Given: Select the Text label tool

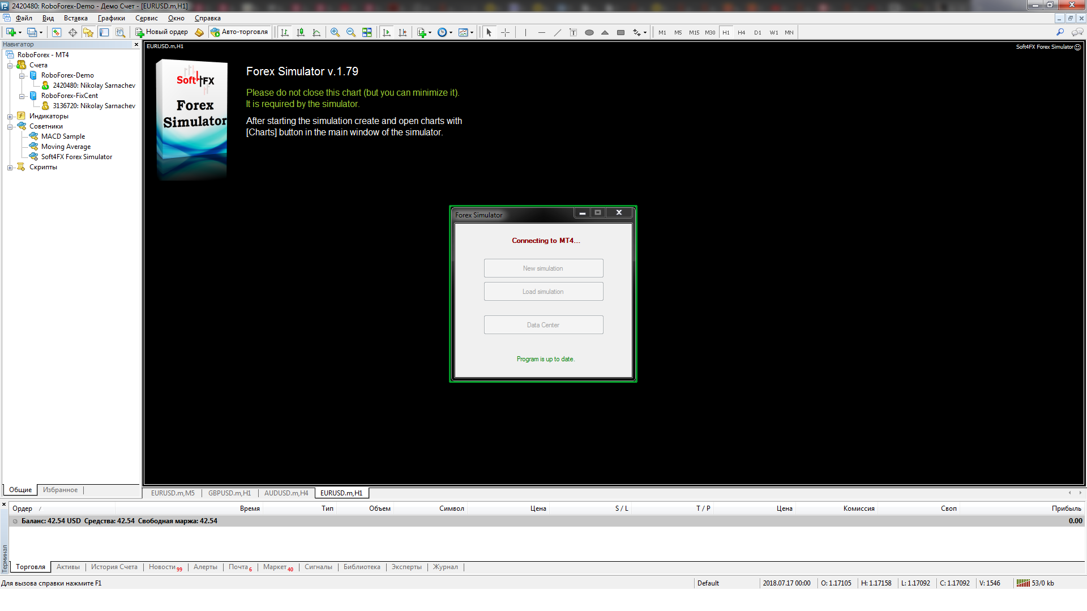Looking at the screenshot, I should [573, 32].
